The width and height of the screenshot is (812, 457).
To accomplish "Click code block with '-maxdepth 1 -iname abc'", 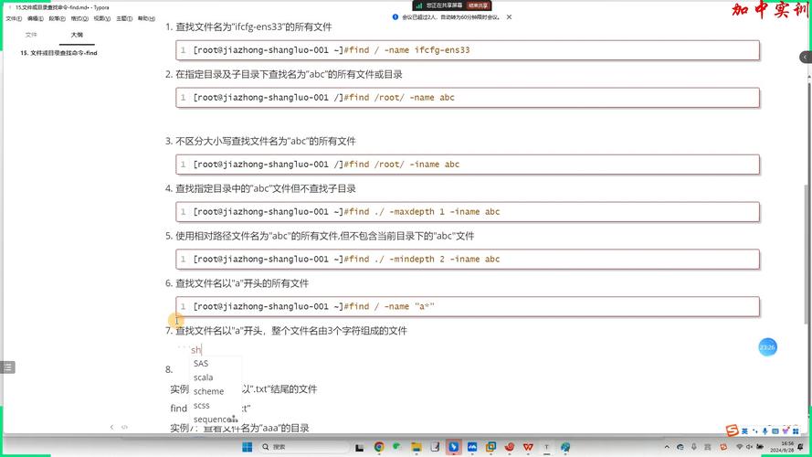I will [x=468, y=211].
